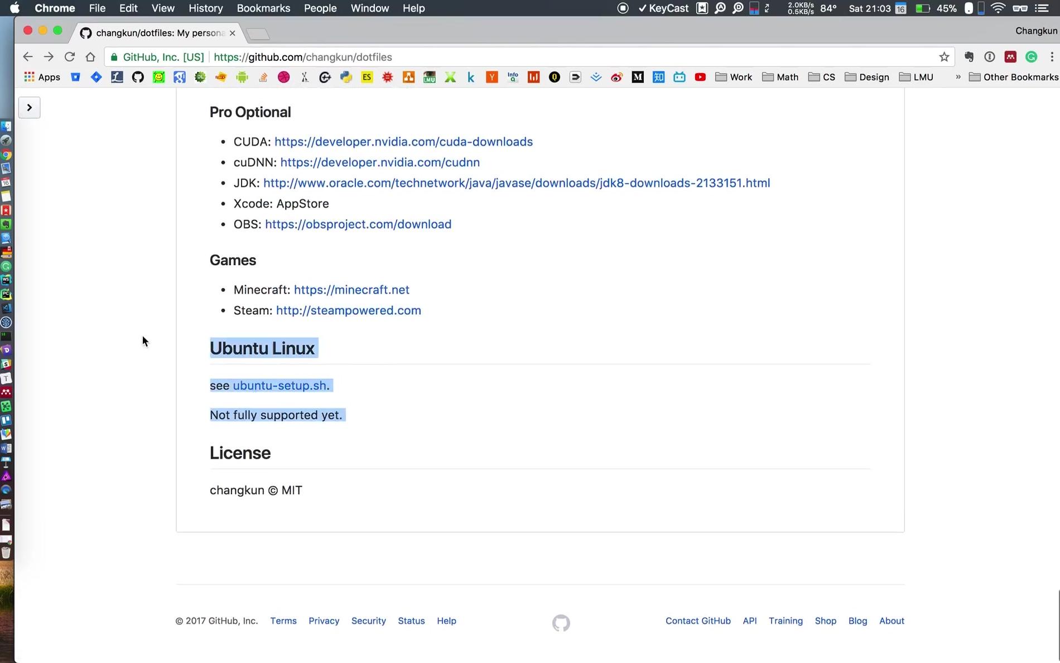
Task: Open the Bookmarks menu
Action: coord(263,8)
